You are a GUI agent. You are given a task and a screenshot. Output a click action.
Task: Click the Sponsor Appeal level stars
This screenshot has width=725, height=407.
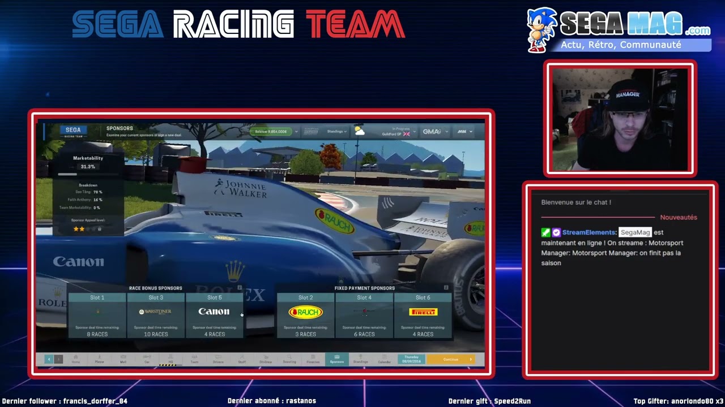point(87,229)
